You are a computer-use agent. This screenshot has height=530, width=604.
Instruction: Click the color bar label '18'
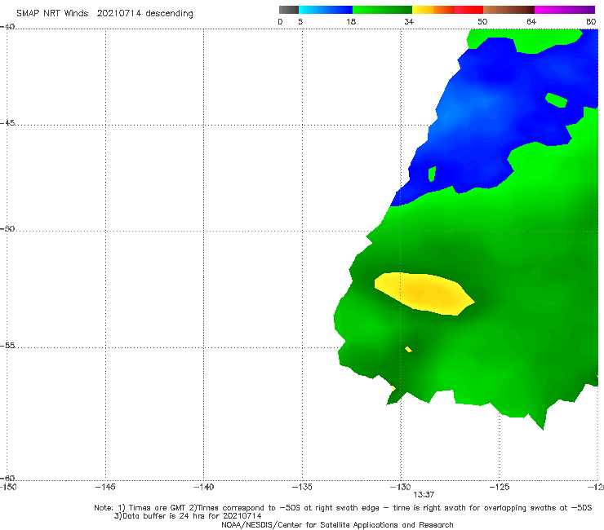click(x=351, y=22)
